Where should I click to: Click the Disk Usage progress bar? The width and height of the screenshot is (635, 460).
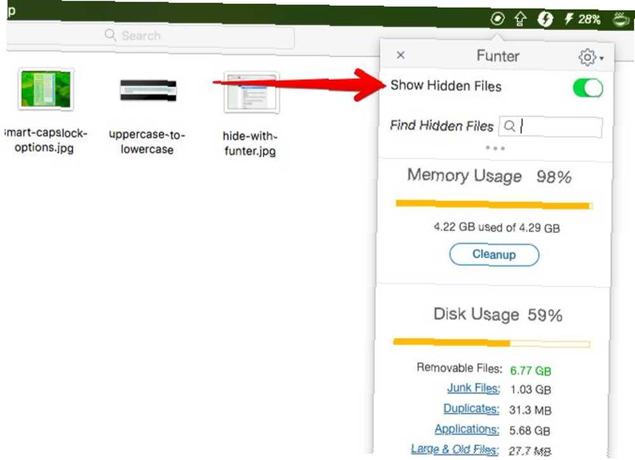pyautogui.click(x=491, y=343)
